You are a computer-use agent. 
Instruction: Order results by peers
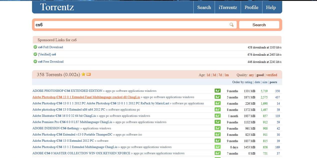click(x=273, y=82)
